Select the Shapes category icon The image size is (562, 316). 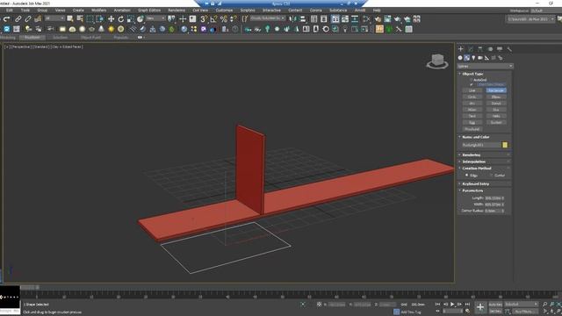pos(466,58)
